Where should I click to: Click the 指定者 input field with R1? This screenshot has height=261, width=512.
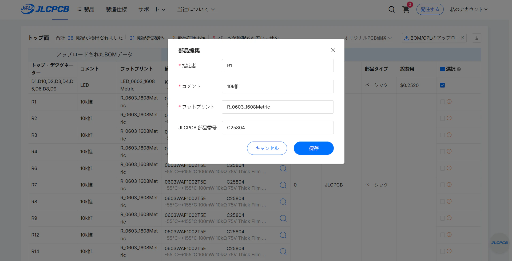pos(278,66)
